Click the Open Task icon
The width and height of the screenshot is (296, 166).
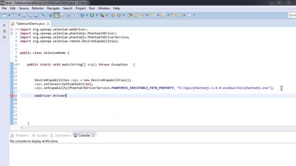pos(136,15)
